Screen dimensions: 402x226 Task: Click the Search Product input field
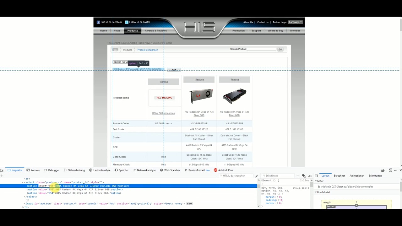tap(261, 49)
